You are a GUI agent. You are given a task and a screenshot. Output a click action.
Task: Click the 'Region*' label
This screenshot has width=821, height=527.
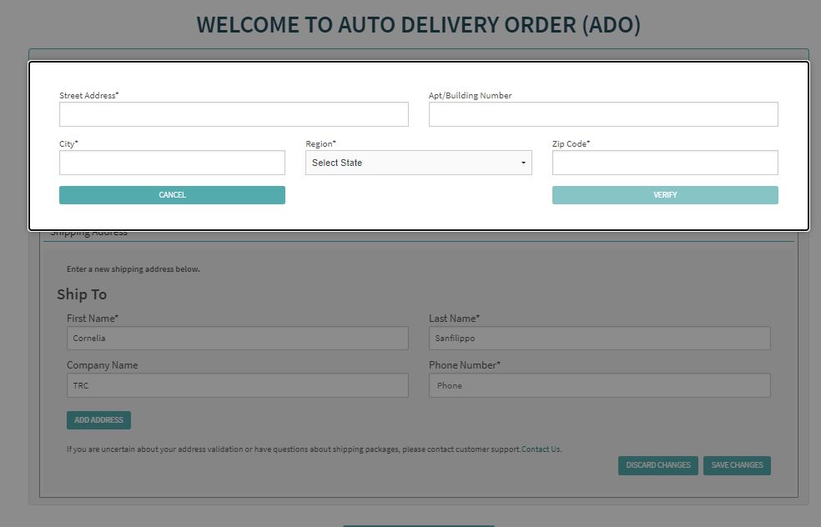pos(321,143)
